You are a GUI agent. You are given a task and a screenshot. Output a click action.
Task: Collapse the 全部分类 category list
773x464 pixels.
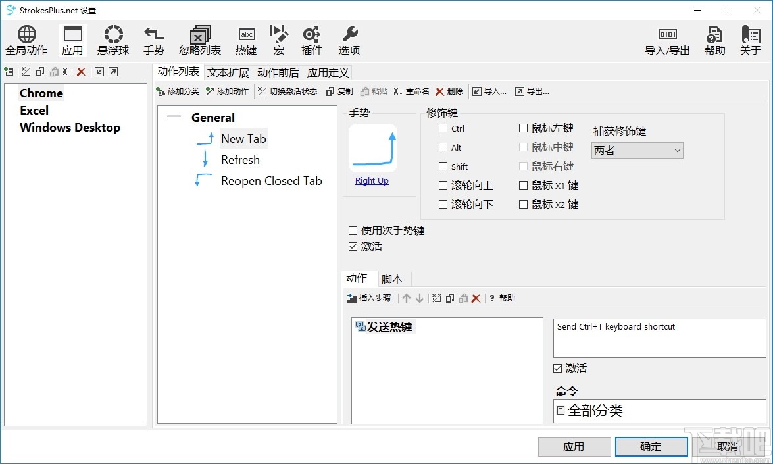click(x=560, y=410)
